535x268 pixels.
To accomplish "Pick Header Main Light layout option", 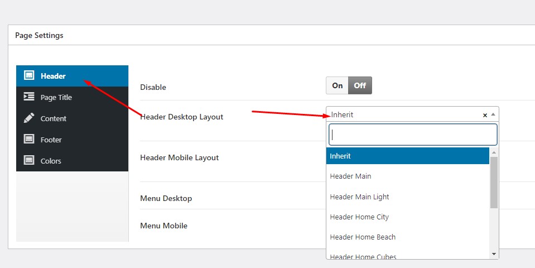I will pyautogui.click(x=407, y=197).
